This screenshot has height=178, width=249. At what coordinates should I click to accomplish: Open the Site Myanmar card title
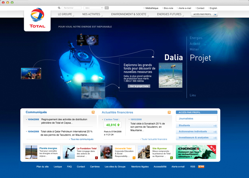(160, 148)
